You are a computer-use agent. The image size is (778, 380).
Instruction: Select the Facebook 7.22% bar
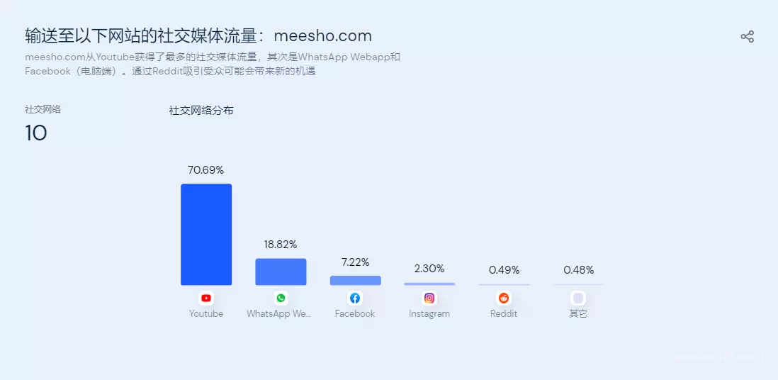point(355,280)
